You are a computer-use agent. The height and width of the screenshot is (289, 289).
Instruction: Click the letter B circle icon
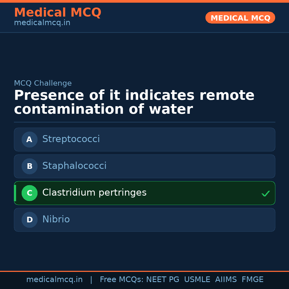29,166
